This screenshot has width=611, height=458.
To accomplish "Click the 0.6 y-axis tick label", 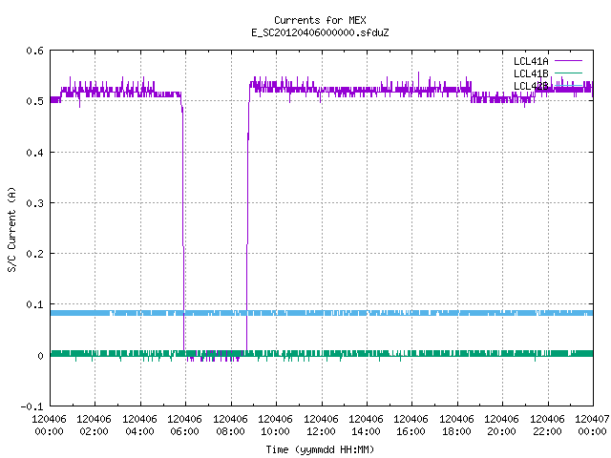I will (34, 51).
